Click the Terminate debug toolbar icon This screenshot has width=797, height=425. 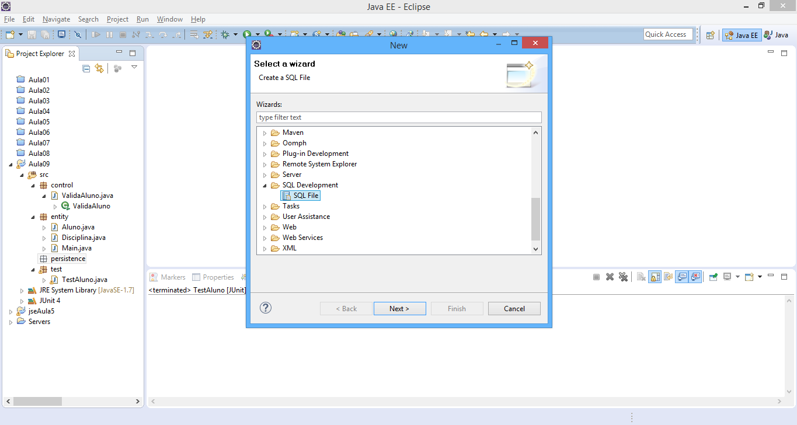tap(122, 35)
